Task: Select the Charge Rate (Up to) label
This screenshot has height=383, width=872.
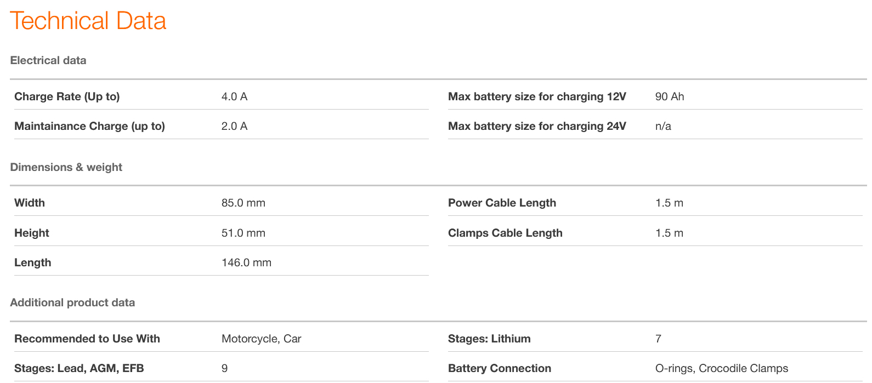Action: [67, 96]
